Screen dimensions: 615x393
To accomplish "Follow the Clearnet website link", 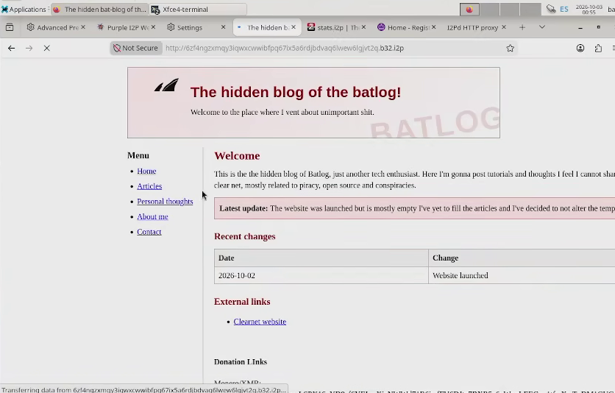I will tap(260, 322).
